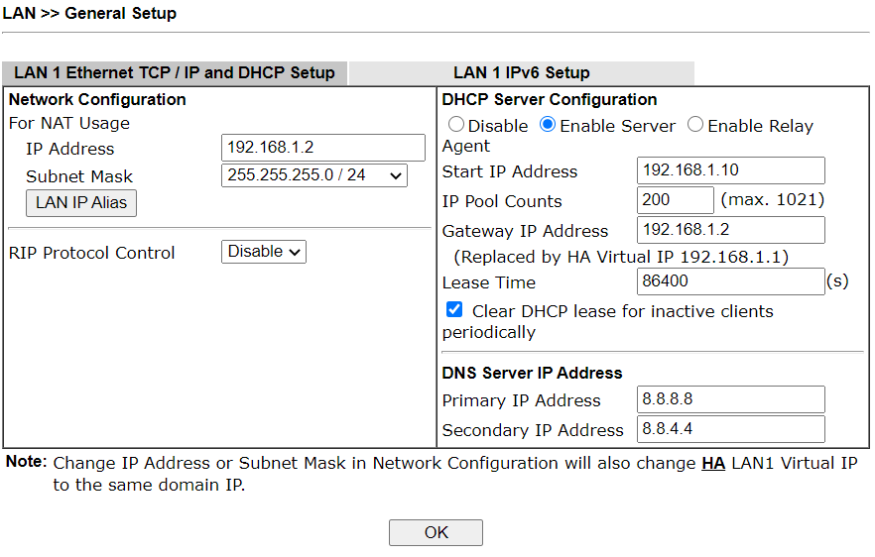
Task: Click the LAN >> General Setup heading
Action: pos(89,14)
